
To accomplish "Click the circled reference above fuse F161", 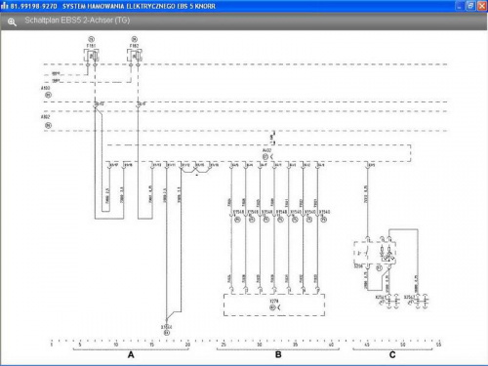I will tap(92, 39).
